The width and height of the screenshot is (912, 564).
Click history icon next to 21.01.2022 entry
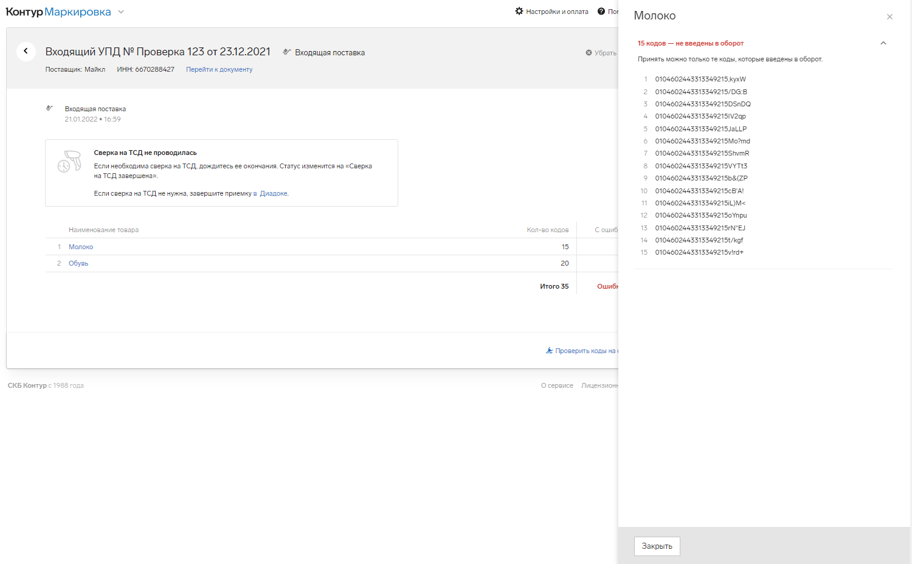click(50, 108)
